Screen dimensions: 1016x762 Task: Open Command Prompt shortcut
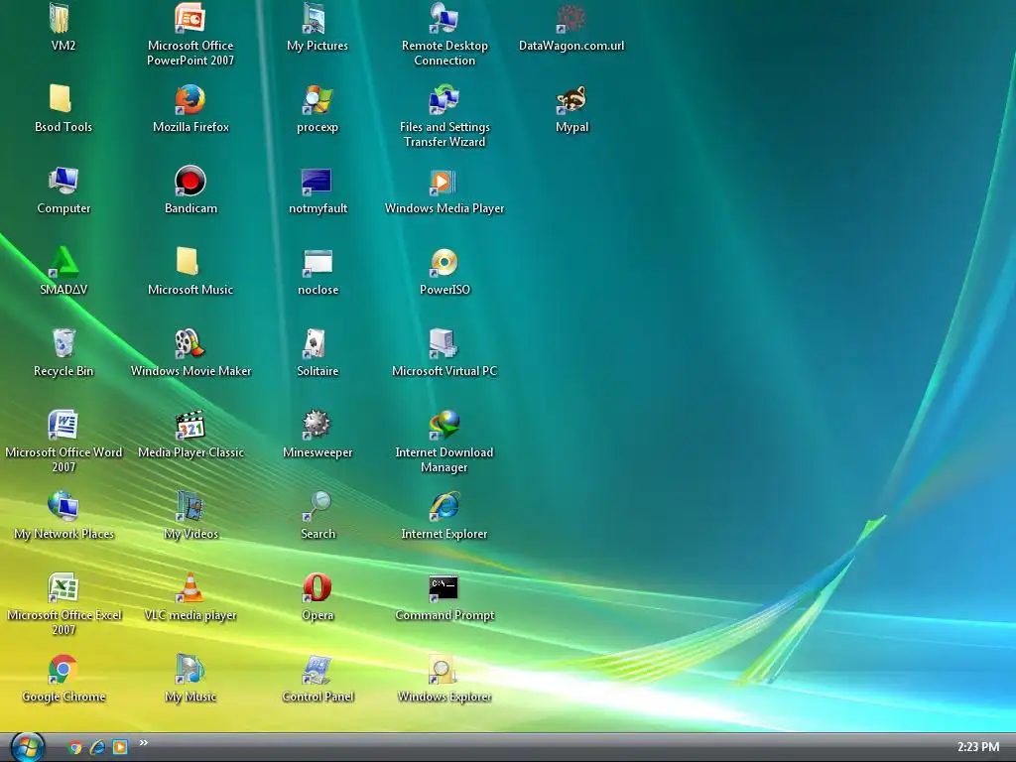pyautogui.click(x=444, y=587)
